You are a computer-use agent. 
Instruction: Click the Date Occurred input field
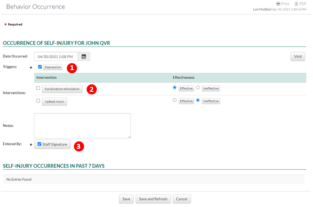coord(56,57)
